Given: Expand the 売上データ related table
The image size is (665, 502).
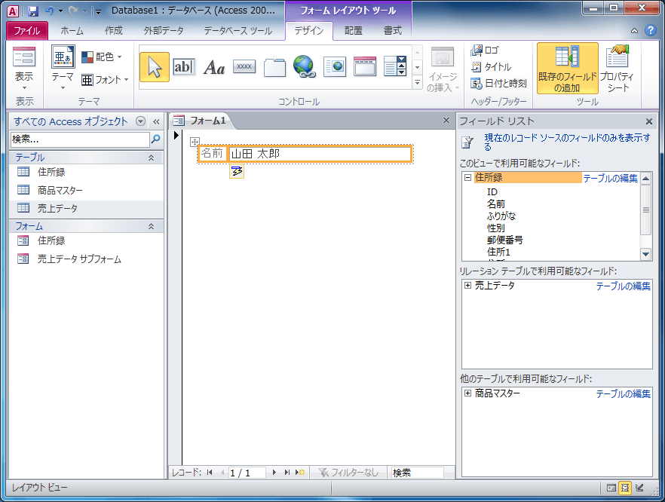Looking at the screenshot, I should tap(467, 286).
